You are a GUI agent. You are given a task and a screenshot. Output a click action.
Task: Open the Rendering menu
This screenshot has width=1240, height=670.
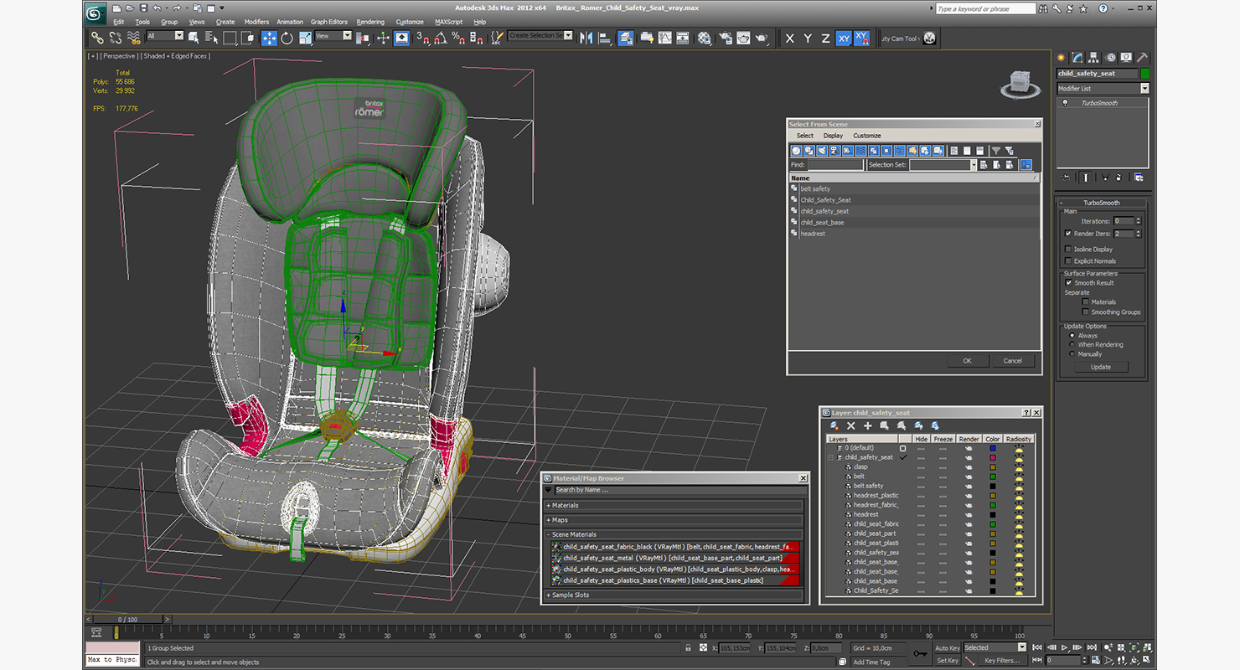(x=370, y=22)
